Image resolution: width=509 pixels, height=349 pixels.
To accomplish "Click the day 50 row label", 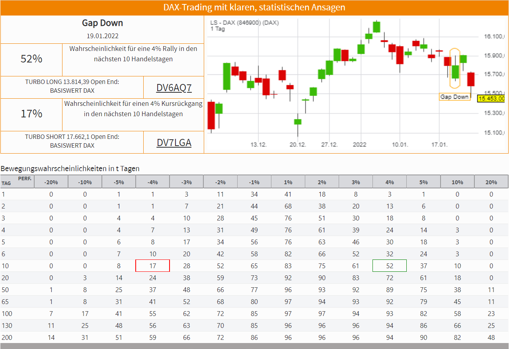I will (5, 290).
